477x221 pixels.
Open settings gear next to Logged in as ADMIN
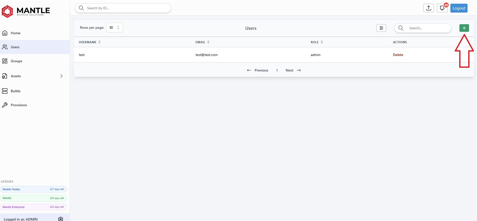[x=61, y=219]
